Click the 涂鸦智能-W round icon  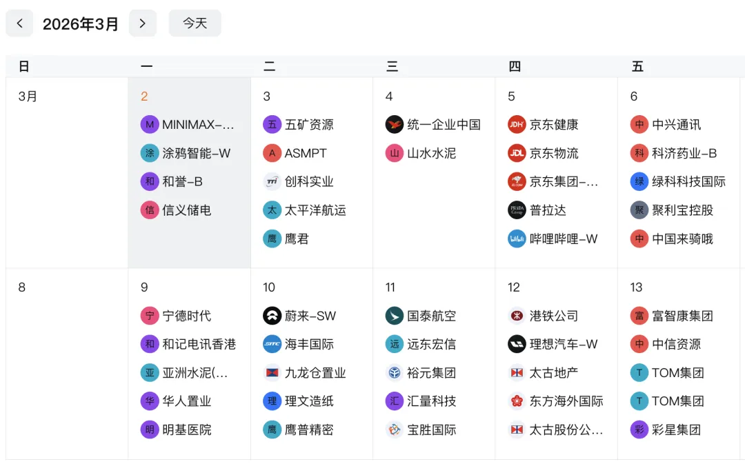pyautogui.click(x=150, y=153)
